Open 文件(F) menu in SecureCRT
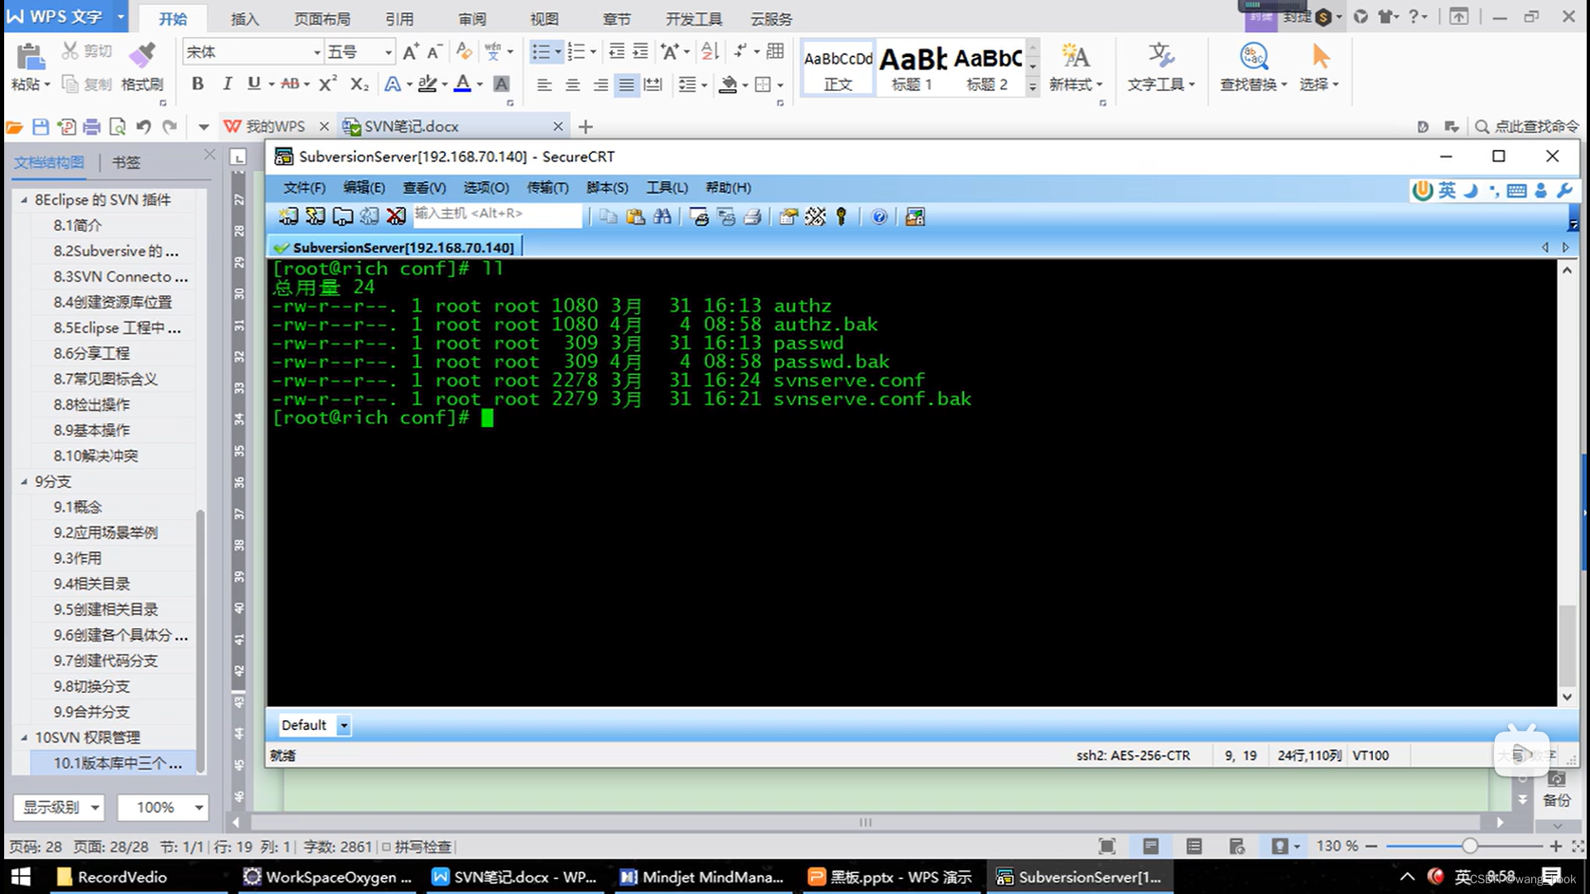This screenshot has height=894, width=1590. (304, 188)
